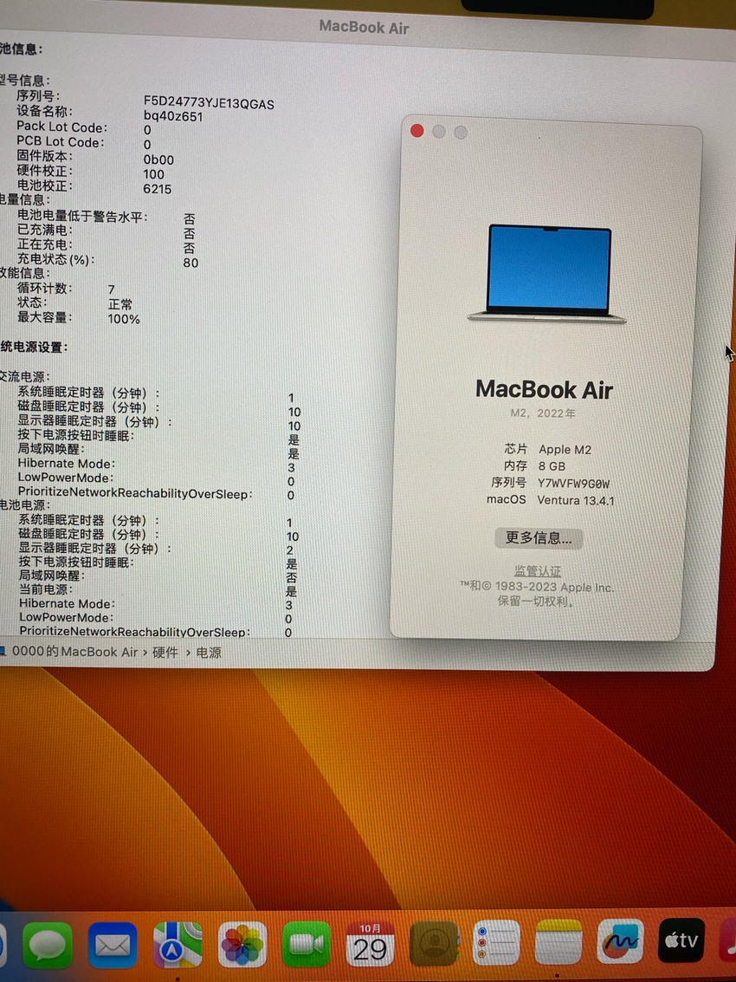Select the 0000的MacBook Air path segment
The image size is (736, 982).
[75, 651]
